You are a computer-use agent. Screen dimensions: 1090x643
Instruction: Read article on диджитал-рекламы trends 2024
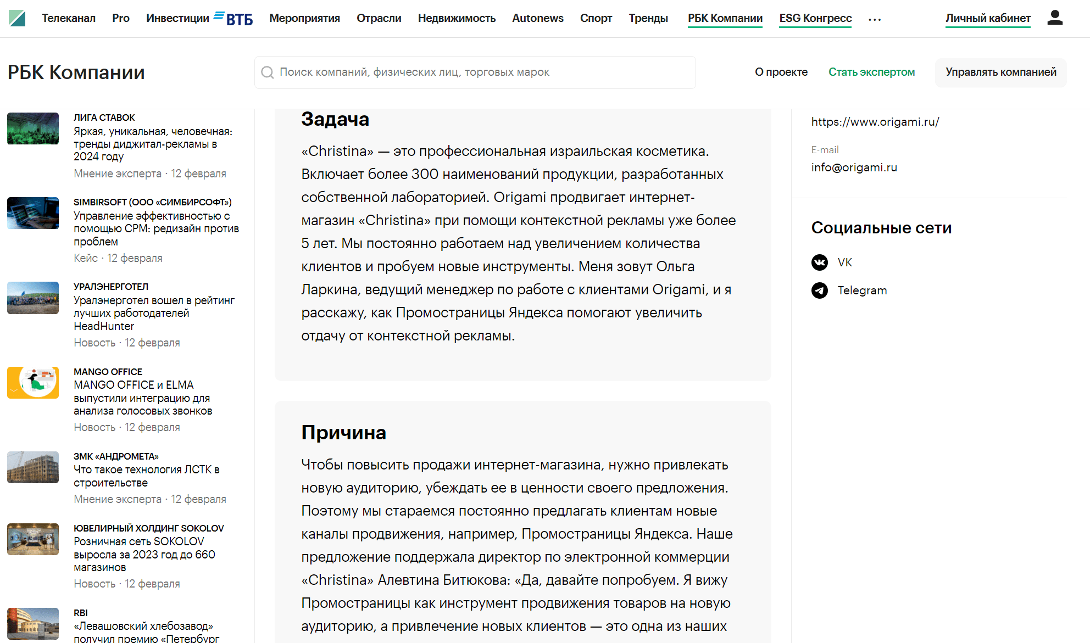[x=153, y=144]
